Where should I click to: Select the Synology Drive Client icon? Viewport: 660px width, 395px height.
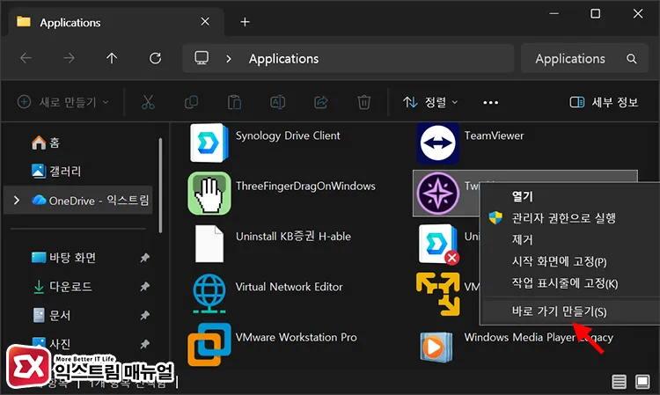click(209, 143)
